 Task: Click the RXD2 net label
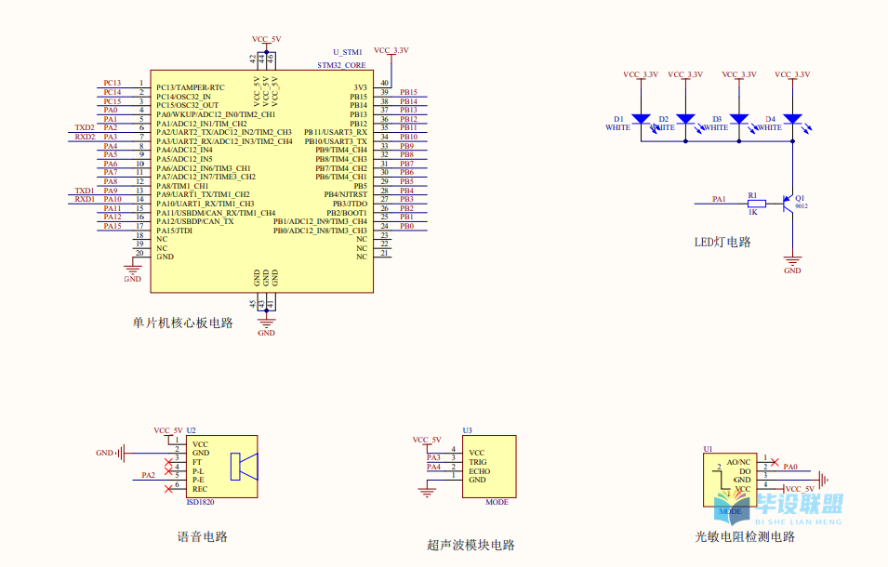tap(85, 137)
